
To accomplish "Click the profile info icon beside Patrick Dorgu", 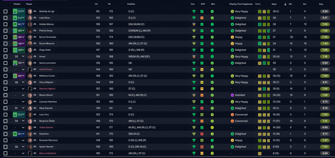I will [35, 31].
